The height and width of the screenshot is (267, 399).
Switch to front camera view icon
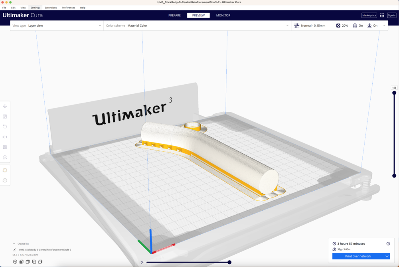coord(22,262)
